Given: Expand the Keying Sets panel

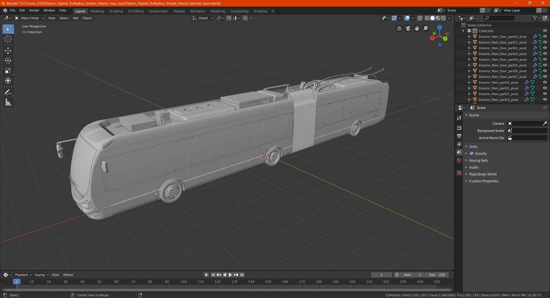Looking at the screenshot, I should click(478, 160).
